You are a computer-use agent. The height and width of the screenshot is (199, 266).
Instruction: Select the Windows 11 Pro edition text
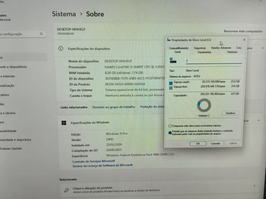(117, 134)
